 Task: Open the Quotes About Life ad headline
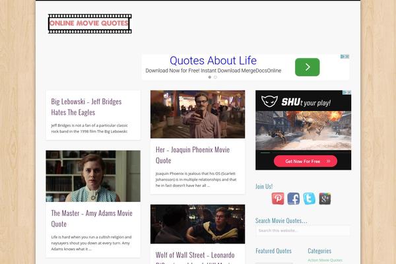tap(213, 61)
